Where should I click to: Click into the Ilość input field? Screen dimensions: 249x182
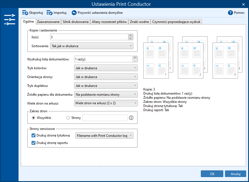89,37
